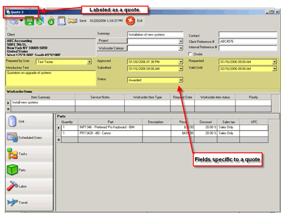Click new-row asterisk in the Parts grid

coord(59,140)
